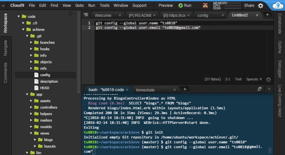Add a new editor tab with plus
Viewport: 285px width, 155px height.
tap(268, 15)
